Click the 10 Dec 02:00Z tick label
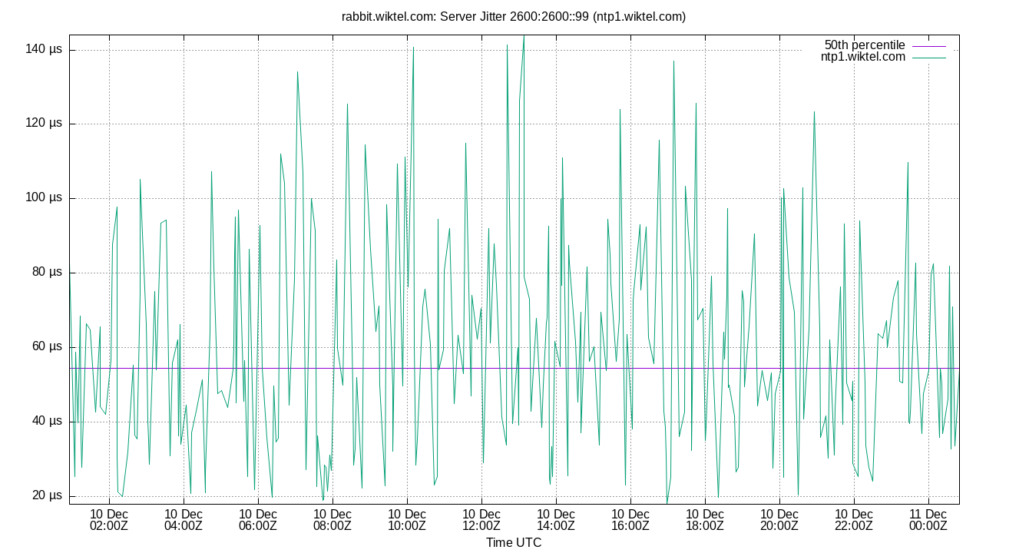This screenshot has height=553, width=1029. 108,519
